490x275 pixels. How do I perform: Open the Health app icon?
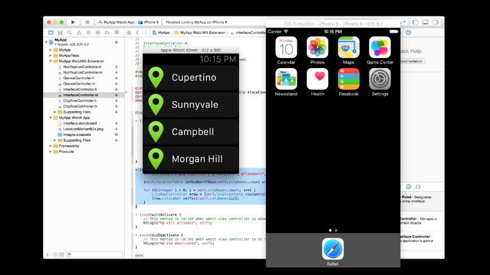(317, 79)
